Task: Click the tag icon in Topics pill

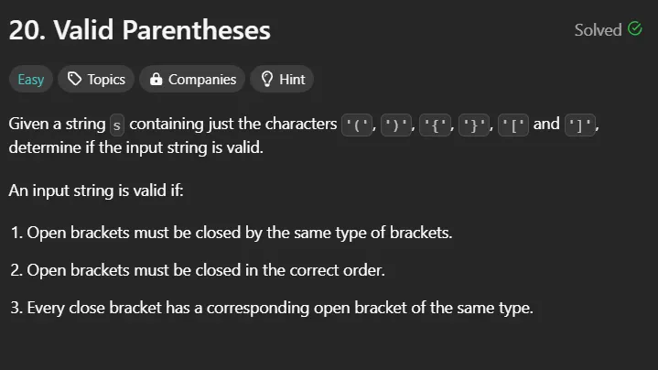Action: click(x=75, y=79)
